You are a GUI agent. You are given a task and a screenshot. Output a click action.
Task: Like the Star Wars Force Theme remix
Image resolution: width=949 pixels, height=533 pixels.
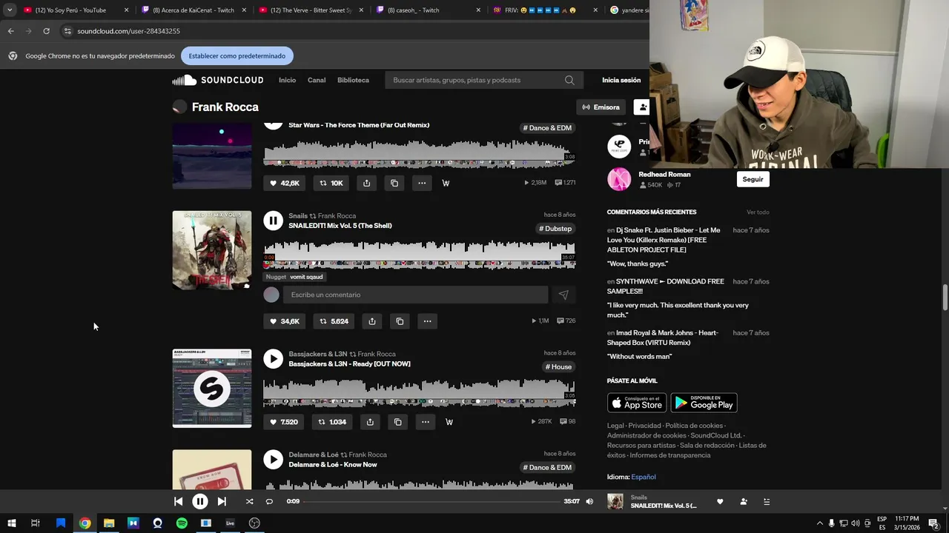pyautogui.click(x=284, y=183)
